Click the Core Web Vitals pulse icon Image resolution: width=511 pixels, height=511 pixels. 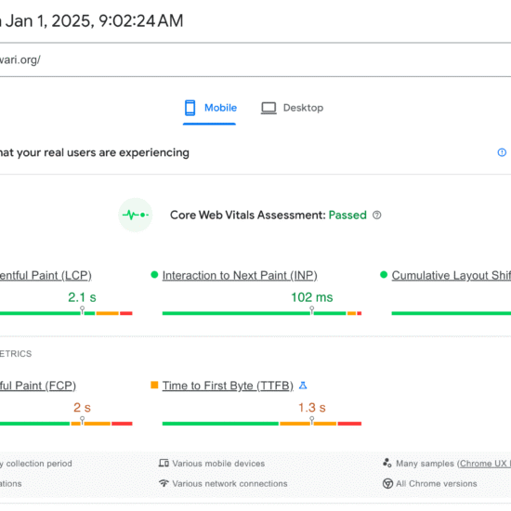click(136, 215)
